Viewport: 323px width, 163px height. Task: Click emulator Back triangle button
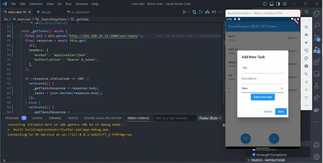click(306, 82)
